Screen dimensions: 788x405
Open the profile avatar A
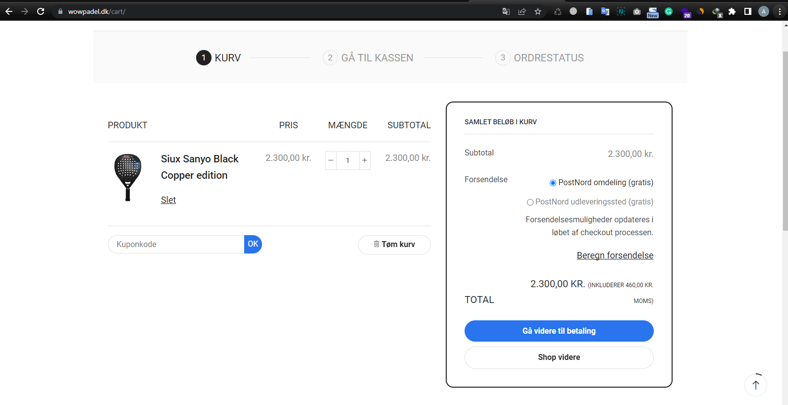[x=764, y=11]
